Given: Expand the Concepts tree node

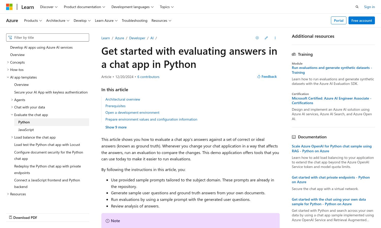Looking at the screenshot, I should click(8, 62).
